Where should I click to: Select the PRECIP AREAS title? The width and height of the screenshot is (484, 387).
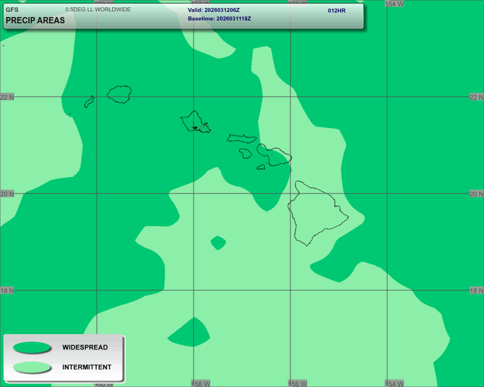(x=35, y=20)
